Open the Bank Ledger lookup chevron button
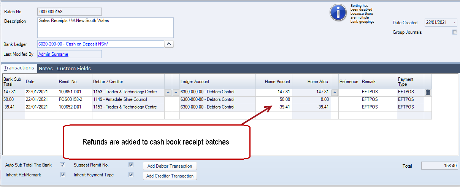 (x=169, y=44)
